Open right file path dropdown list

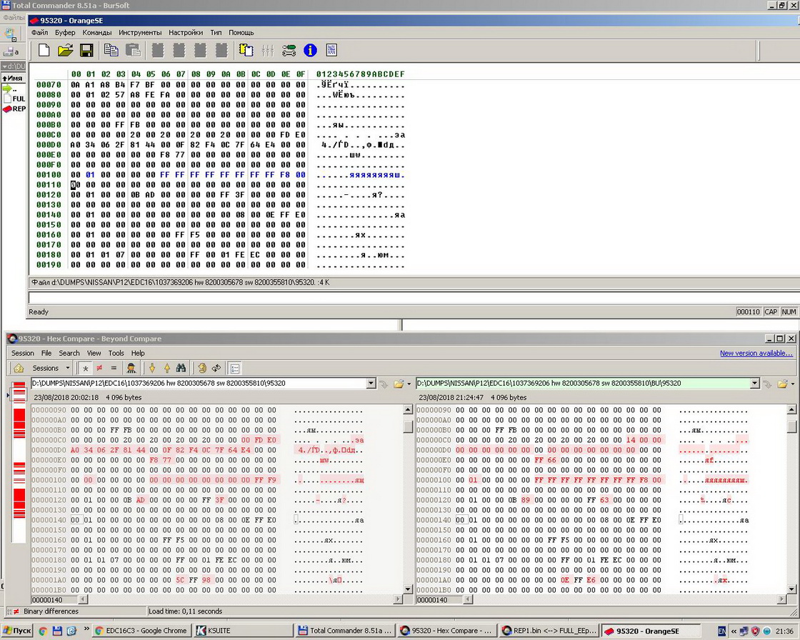(x=755, y=384)
